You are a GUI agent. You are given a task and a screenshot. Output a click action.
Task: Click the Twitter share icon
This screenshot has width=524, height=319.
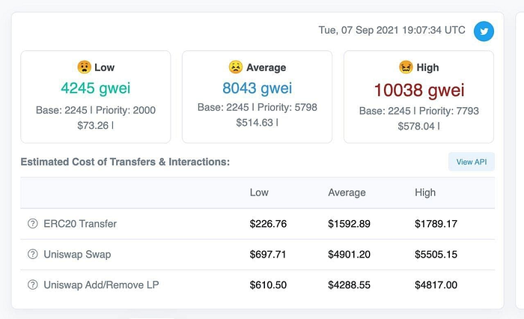[484, 31]
